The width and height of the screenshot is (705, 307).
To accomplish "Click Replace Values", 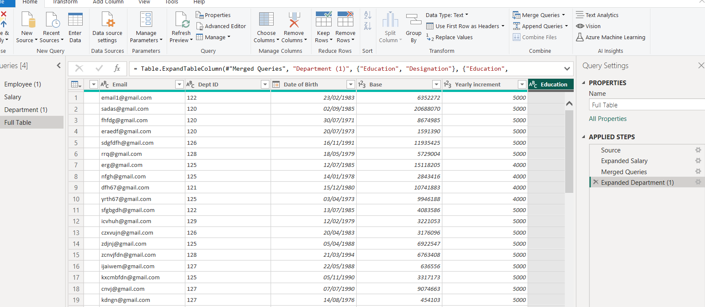I will click(449, 37).
